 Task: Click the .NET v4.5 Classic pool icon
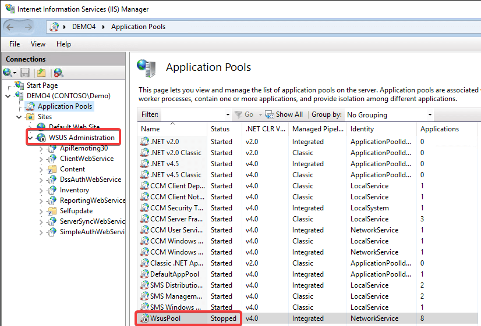[144, 174]
